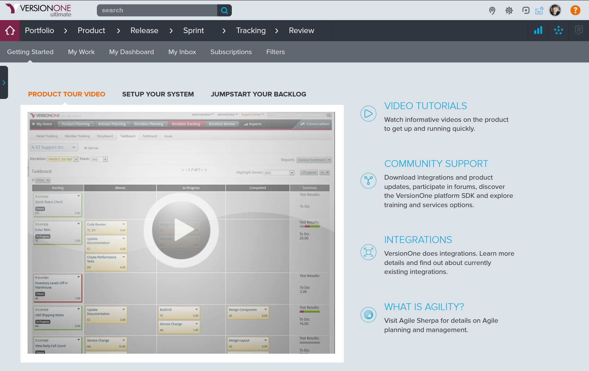Image resolution: width=589 pixels, height=371 pixels.
Task: Open the orange help question mark
Action: (x=575, y=10)
